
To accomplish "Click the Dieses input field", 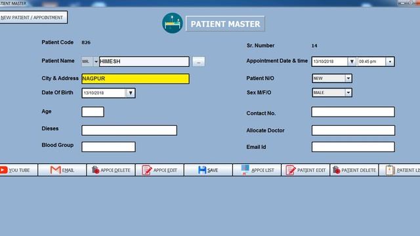I will (x=129, y=130).
